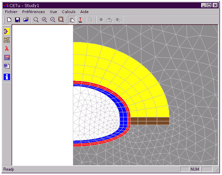Viewport: 222px width, 175px height.
Task: Fit the view with the zoom-extents icon
Action: 61,20
